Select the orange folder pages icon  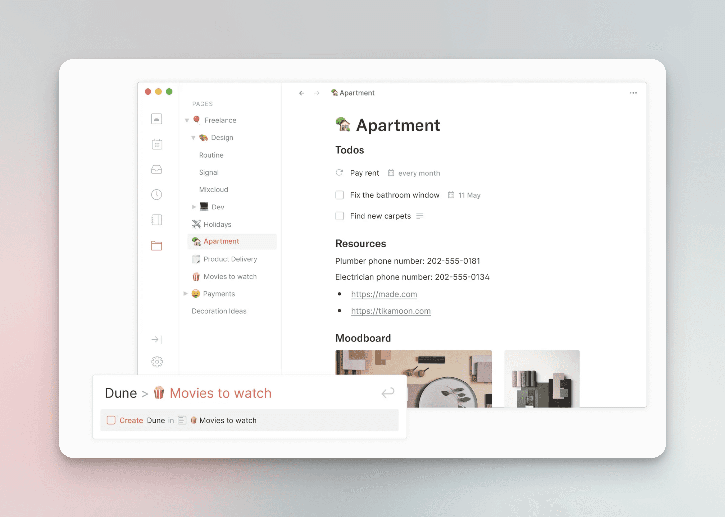coord(157,245)
